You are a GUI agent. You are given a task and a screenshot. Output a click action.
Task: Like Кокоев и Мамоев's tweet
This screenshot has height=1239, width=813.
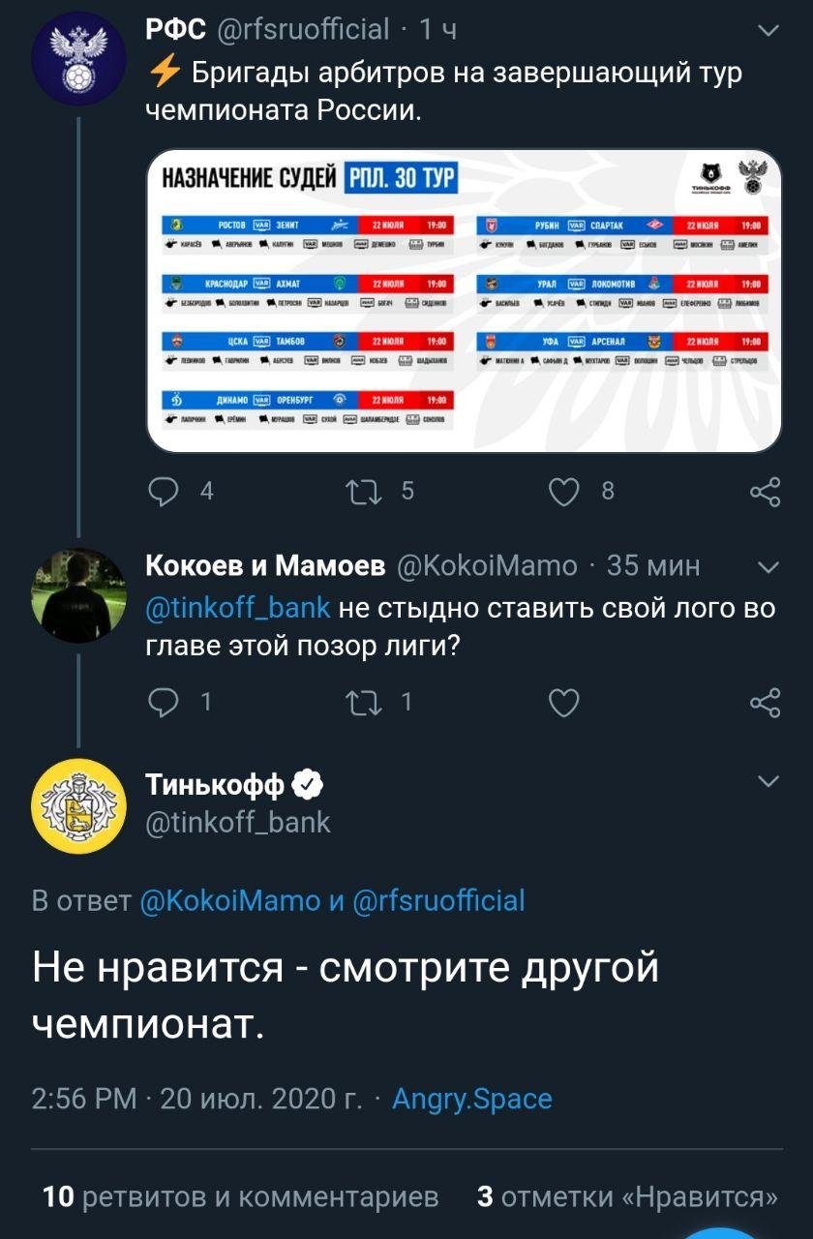564,702
